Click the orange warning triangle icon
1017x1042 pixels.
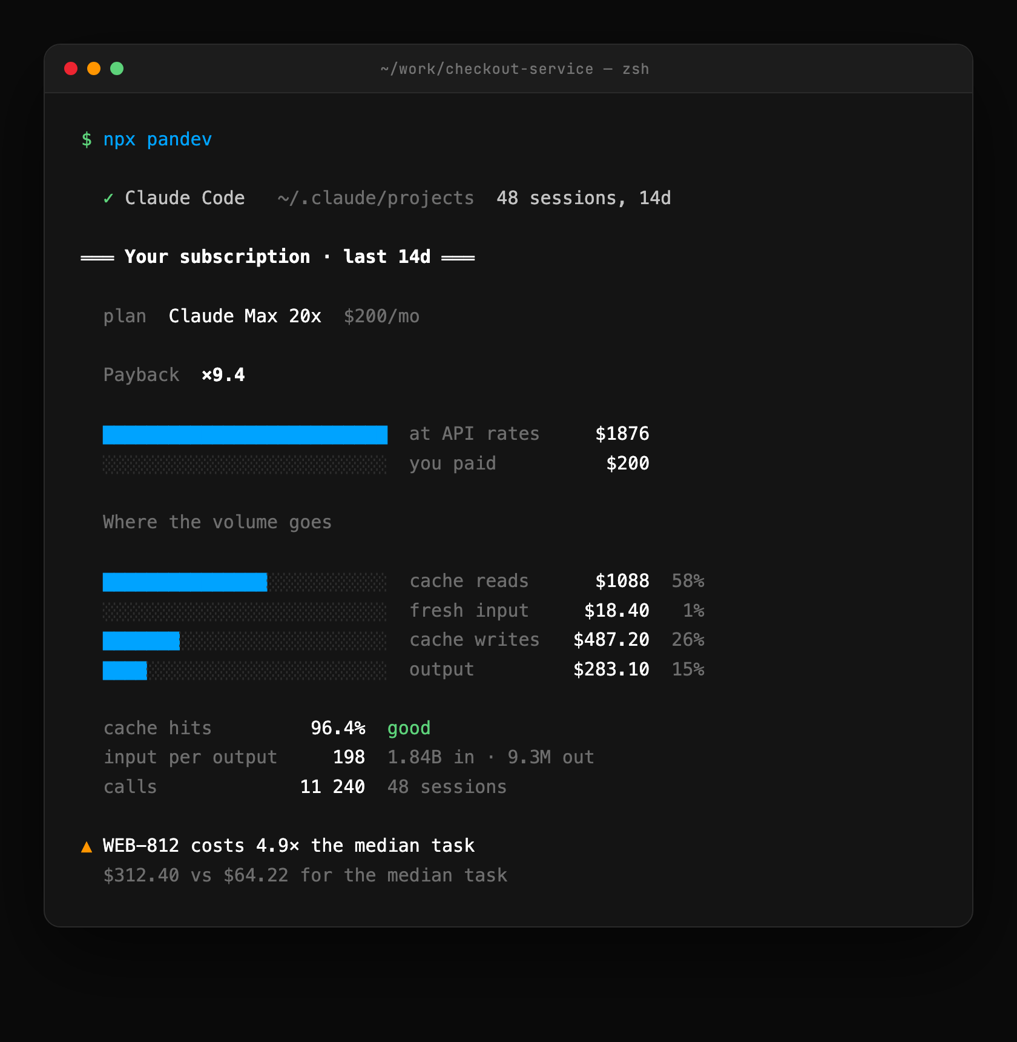(x=87, y=847)
